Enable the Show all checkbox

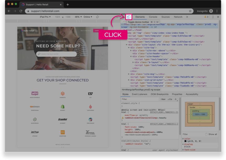206,134
